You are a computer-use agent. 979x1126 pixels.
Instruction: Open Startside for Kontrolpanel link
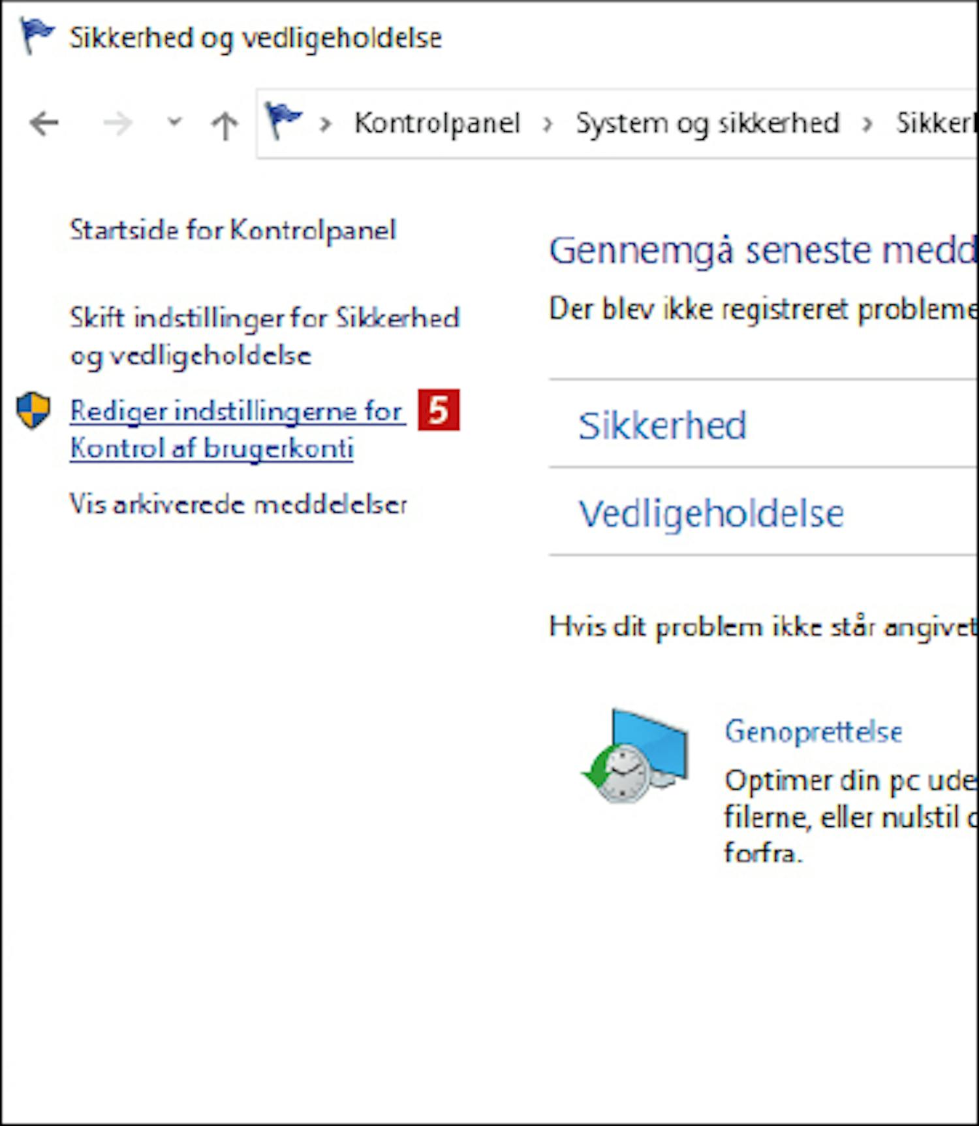(x=232, y=231)
